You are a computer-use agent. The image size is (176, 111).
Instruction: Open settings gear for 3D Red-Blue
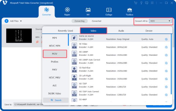click(x=166, y=71)
